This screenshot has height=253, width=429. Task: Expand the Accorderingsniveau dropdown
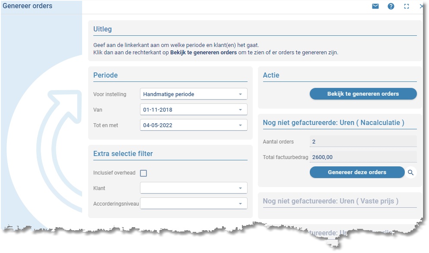(240, 204)
